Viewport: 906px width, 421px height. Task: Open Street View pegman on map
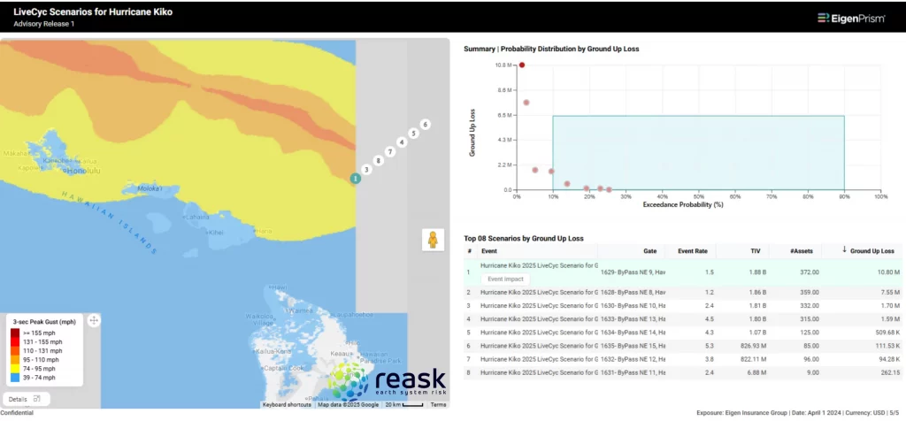click(x=433, y=239)
